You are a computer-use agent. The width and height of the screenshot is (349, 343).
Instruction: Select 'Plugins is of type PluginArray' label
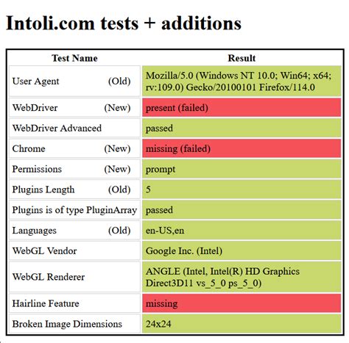coord(74,210)
